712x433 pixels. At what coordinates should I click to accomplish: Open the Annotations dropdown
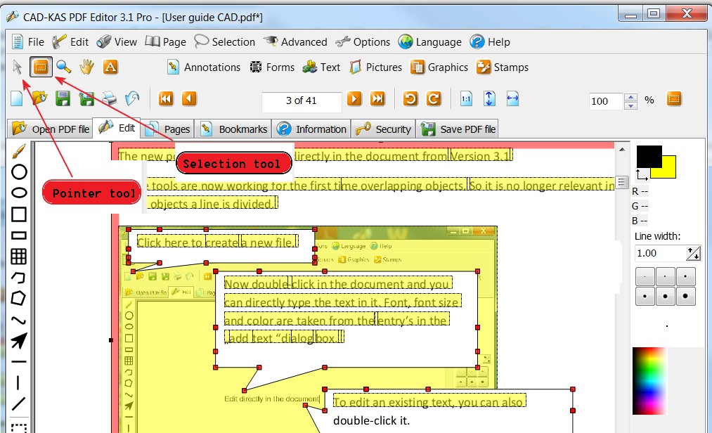pyautogui.click(x=204, y=67)
